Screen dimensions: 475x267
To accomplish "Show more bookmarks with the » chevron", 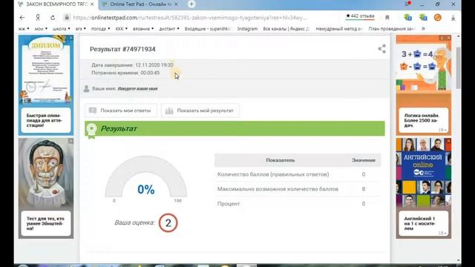I will tap(423, 28).
